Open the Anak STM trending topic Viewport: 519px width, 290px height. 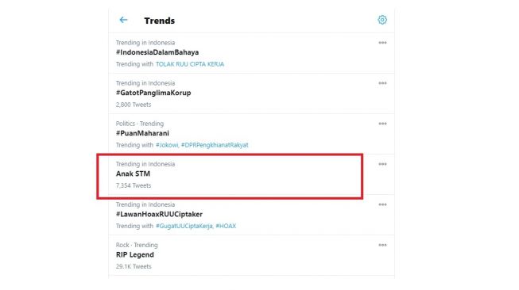point(133,174)
